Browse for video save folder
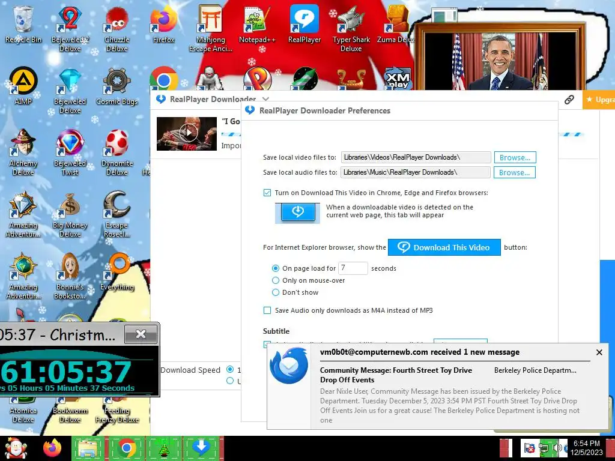The width and height of the screenshot is (615, 461). click(x=515, y=157)
